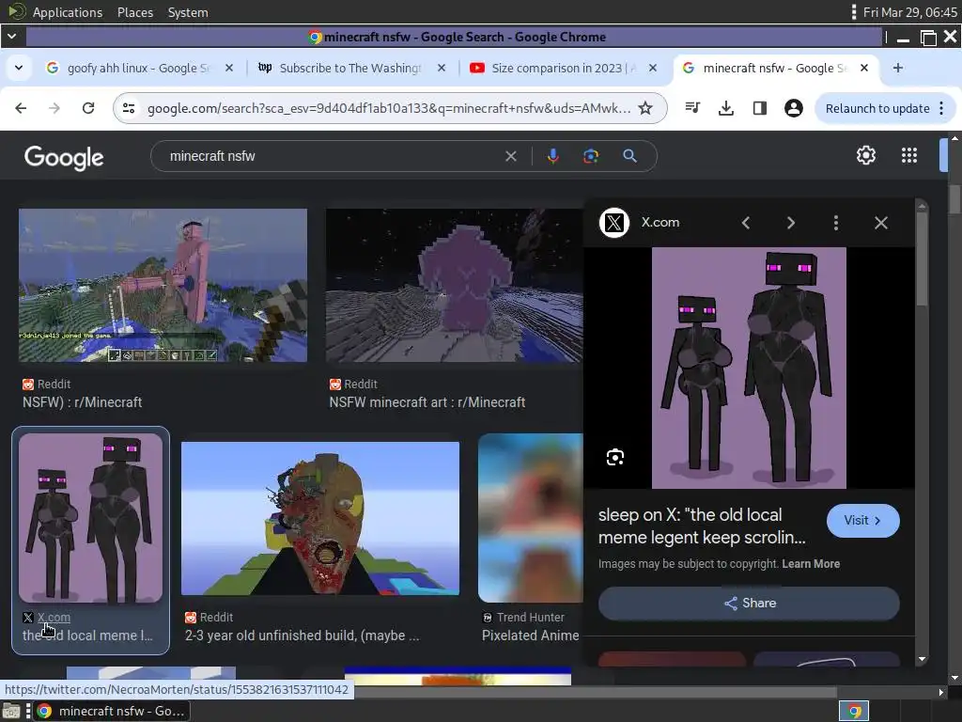Click the large preview image in panel
962x722 pixels.
(x=749, y=369)
